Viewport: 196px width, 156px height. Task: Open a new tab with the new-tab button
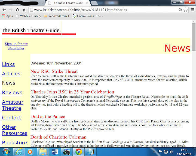click(94, 3)
